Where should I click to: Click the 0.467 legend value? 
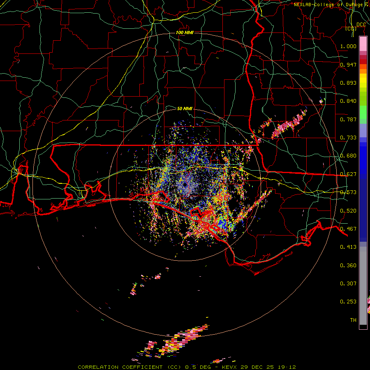[348, 229]
